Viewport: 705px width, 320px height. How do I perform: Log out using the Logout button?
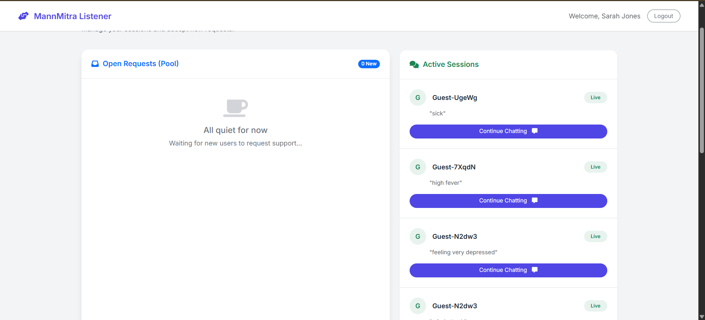[663, 16]
